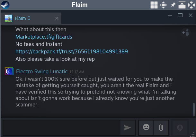Click the four-arrow move window icon
The width and height of the screenshot is (196, 137).
point(163,5)
